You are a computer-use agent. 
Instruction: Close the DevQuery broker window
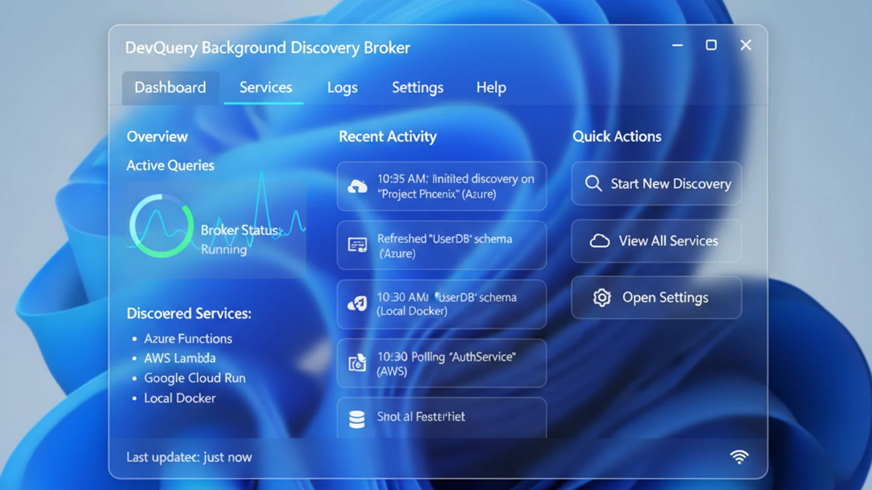[746, 45]
